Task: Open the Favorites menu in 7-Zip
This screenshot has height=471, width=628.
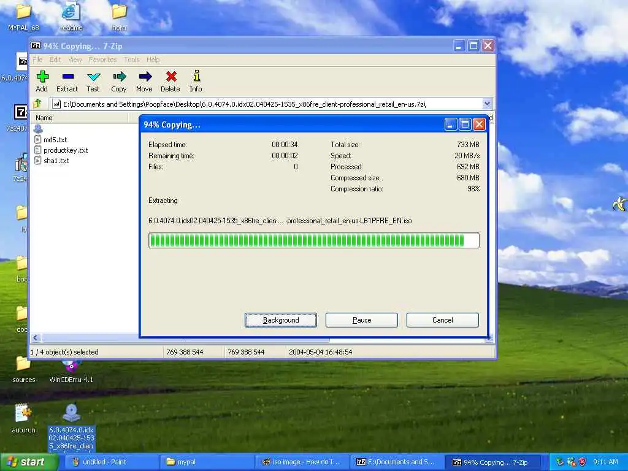Action: 102,59
